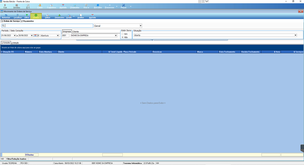
Task: Sort by Descricao column header
Action: click(x=174, y=52)
